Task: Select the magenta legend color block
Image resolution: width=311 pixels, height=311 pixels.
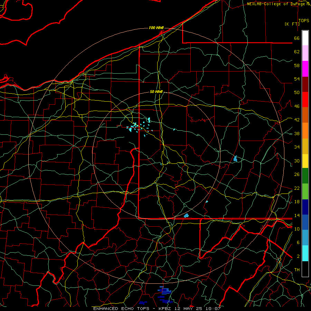Action: [x=305, y=69]
